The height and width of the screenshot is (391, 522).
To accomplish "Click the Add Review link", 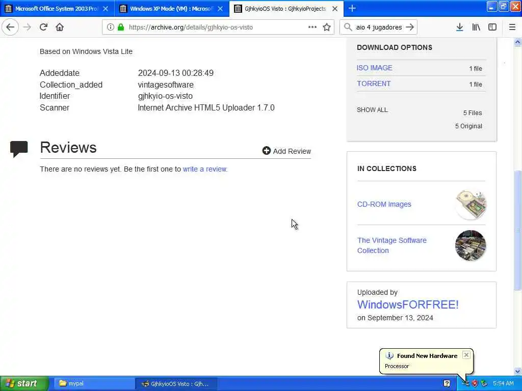I will 286,151.
